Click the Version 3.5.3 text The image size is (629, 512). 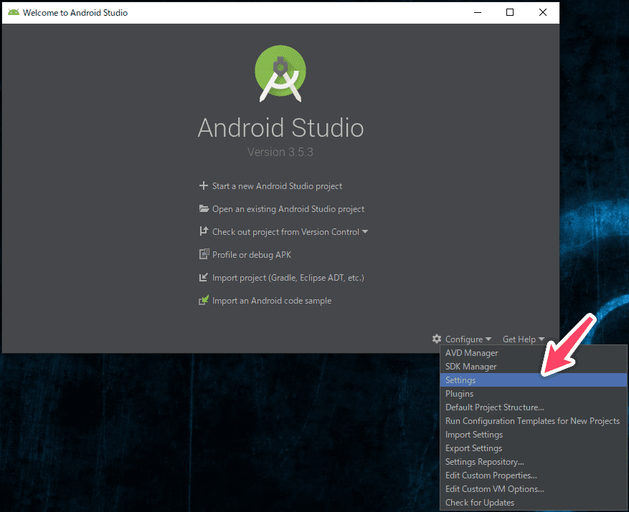click(280, 153)
